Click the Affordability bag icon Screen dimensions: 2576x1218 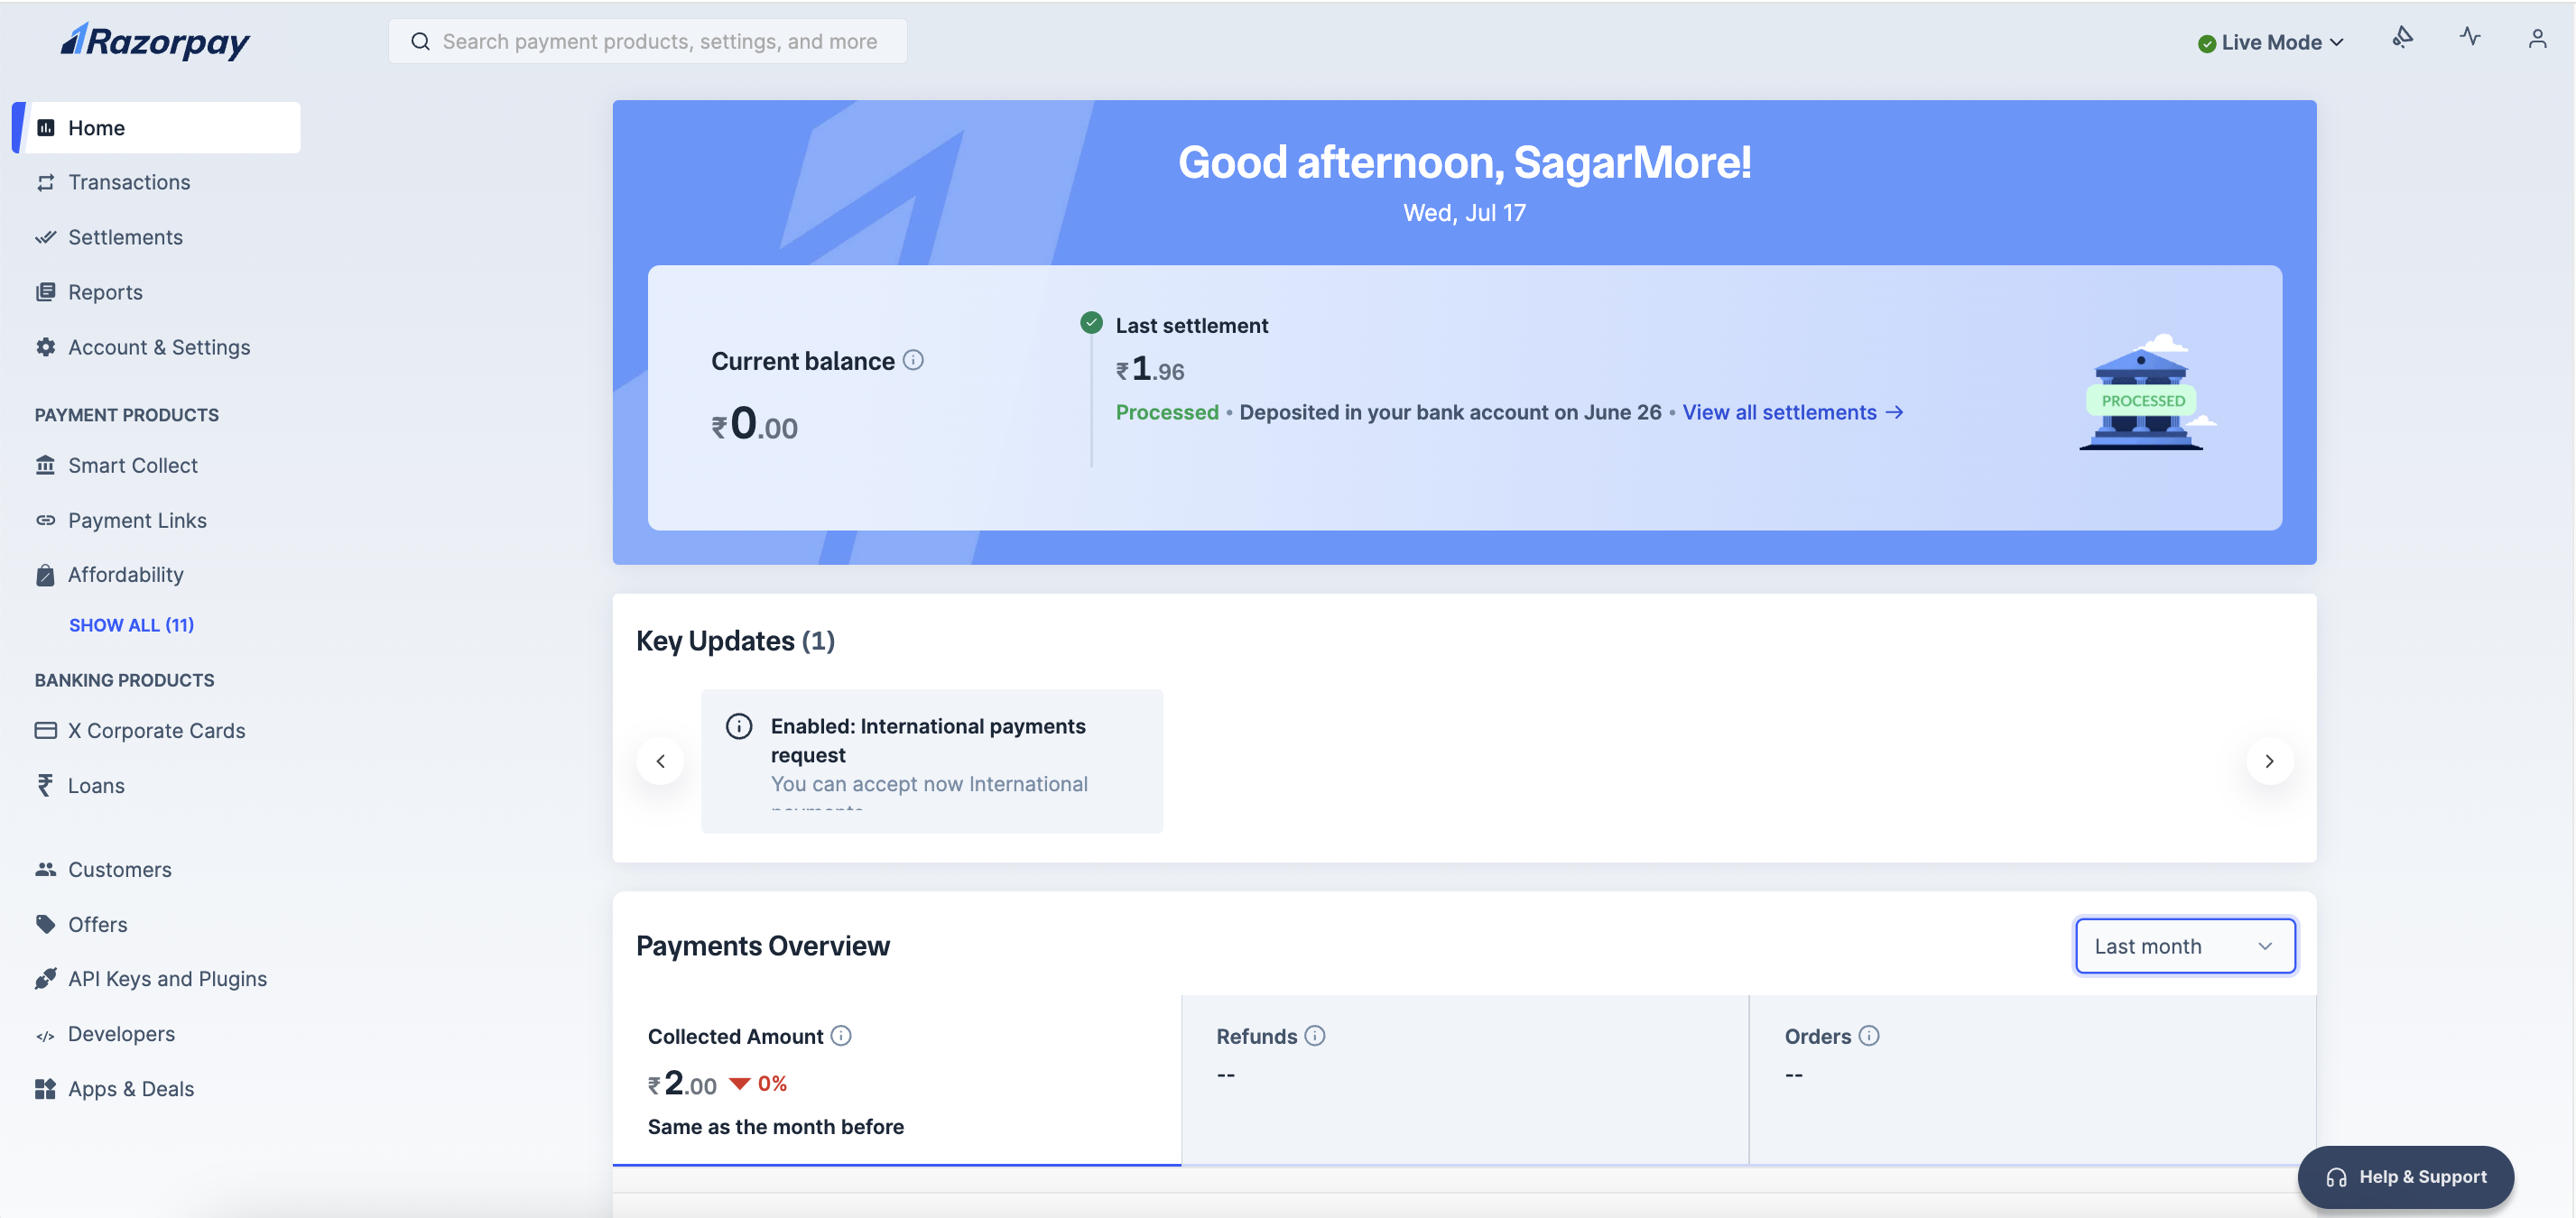tap(46, 576)
